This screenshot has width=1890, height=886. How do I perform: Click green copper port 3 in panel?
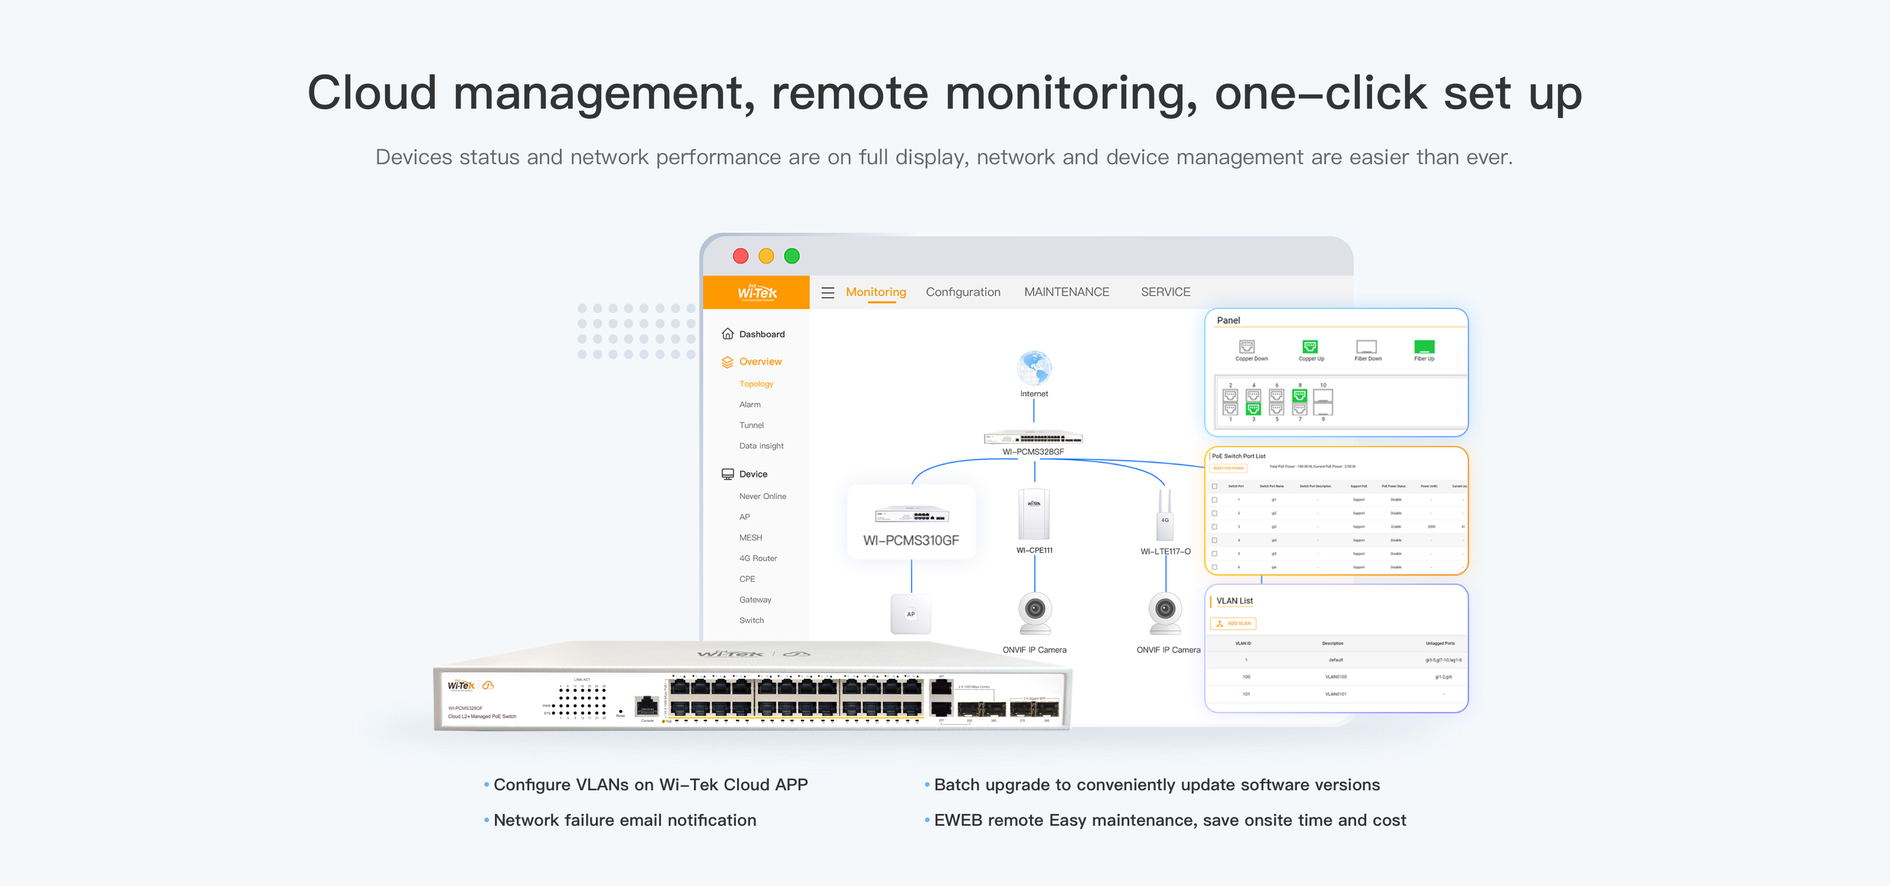(1253, 409)
